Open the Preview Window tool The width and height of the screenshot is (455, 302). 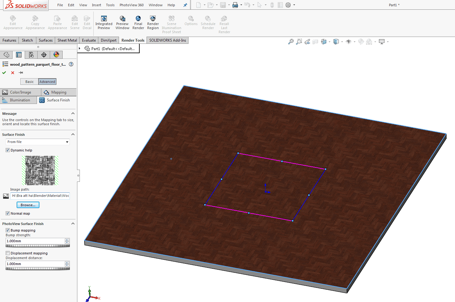pos(122,23)
